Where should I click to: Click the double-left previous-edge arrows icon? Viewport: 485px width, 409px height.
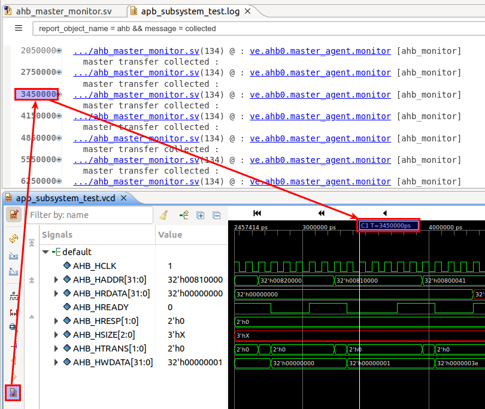tap(321, 213)
